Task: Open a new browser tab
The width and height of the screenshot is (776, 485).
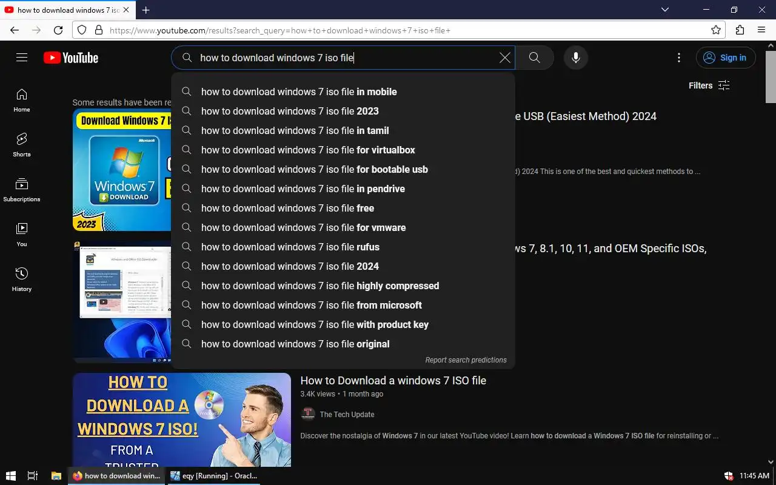Action: point(145,10)
